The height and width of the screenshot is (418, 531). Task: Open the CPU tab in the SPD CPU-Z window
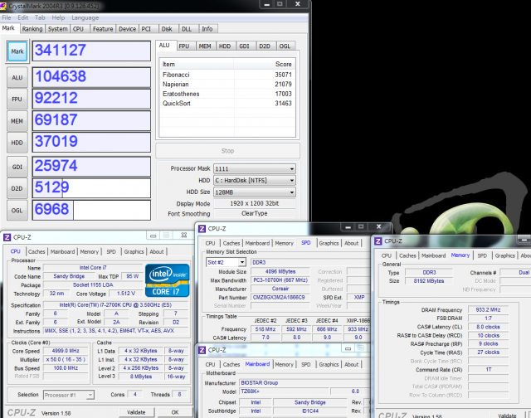pos(210,243)
